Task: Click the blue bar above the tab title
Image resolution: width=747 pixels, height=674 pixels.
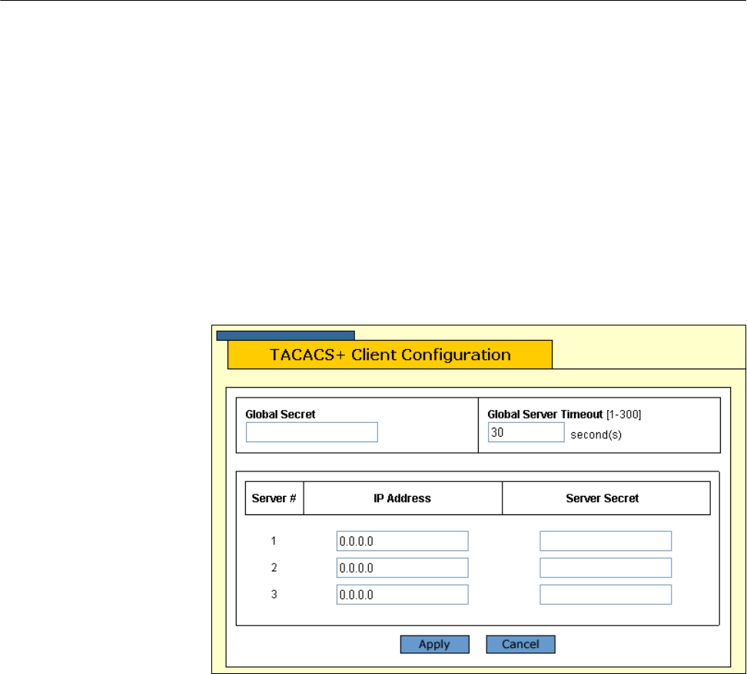Action: (x=285, y=335)
